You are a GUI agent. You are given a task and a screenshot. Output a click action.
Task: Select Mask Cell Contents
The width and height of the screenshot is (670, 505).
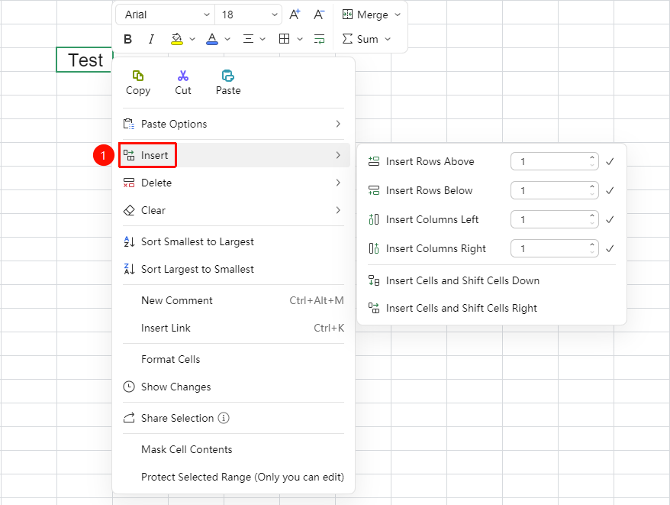(x=234, y=449)
